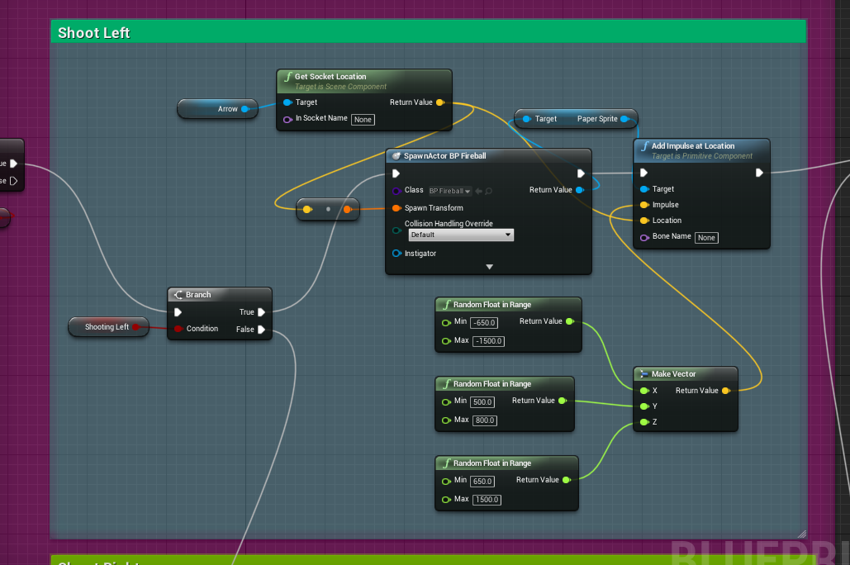This screenshot has height=565, width=850.
Task: Select the SpawnActor BP Fireball node title
Action: 444,156
